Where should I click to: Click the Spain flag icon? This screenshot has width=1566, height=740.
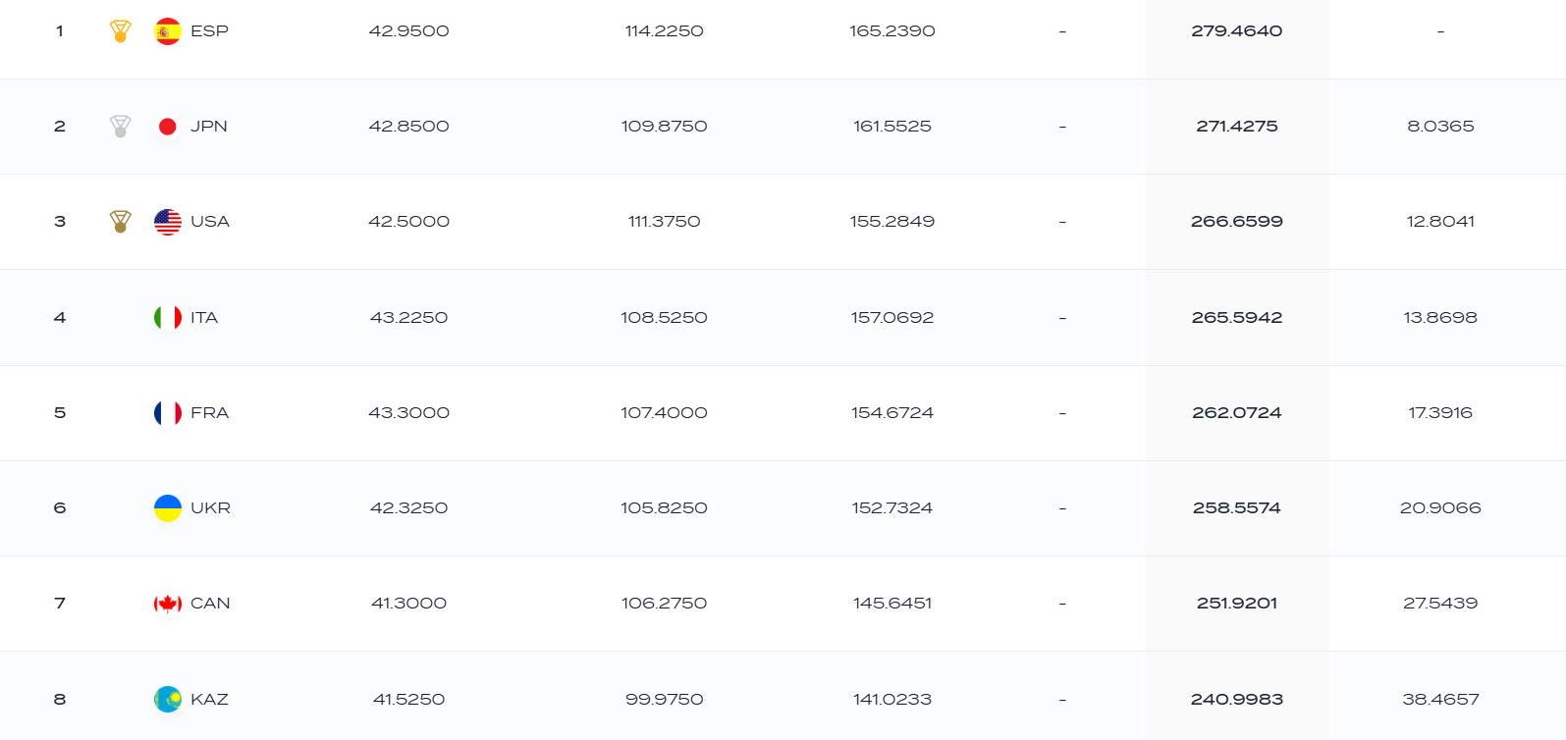(168, 31)
